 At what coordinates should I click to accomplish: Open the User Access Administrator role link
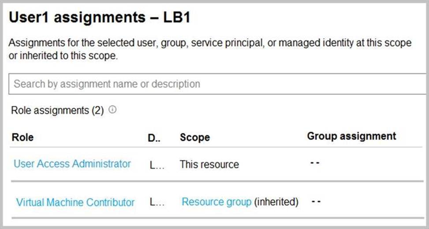(x=72, y=164)
